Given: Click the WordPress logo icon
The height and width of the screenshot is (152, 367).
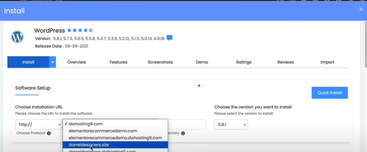Looking at the screenshot, I should tap(17, 37).
